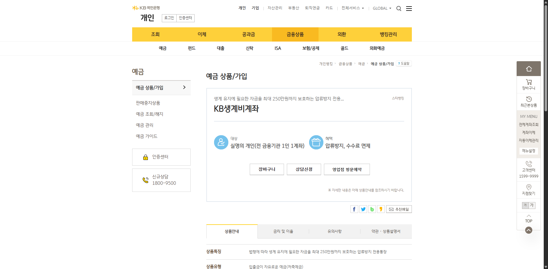Switch to 유의사항 tab
548x269 pixels.
click(335, 231)
